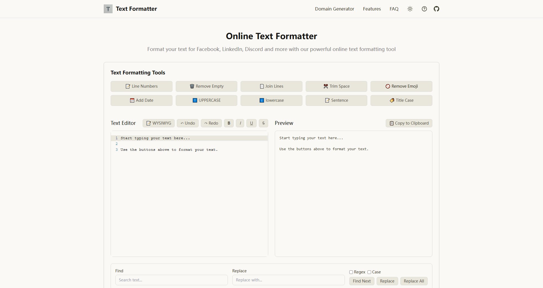543x288 pixels.
Task: Focus the Find search text field
Action: [x=171, y=280]
